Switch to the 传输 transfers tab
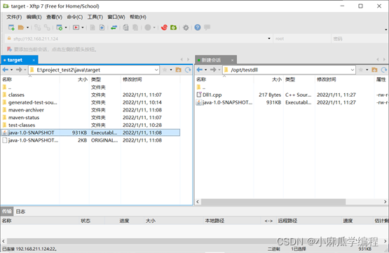The image size is (389, 253). point(7,212)
